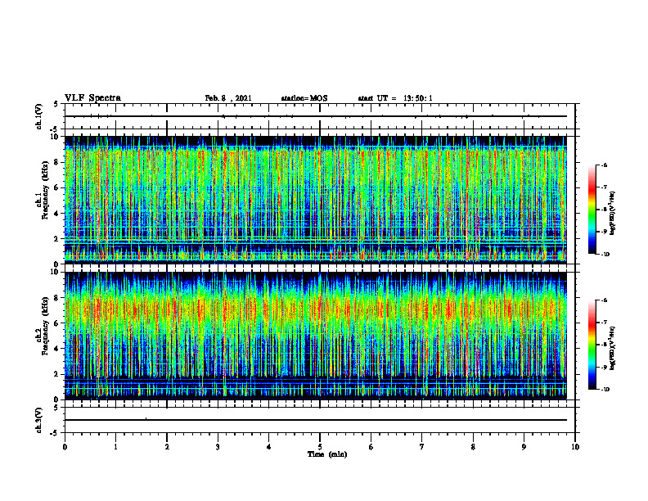Click time axis tick label "0"
Screen dimensions: 648x501
[x=65, y=446]
